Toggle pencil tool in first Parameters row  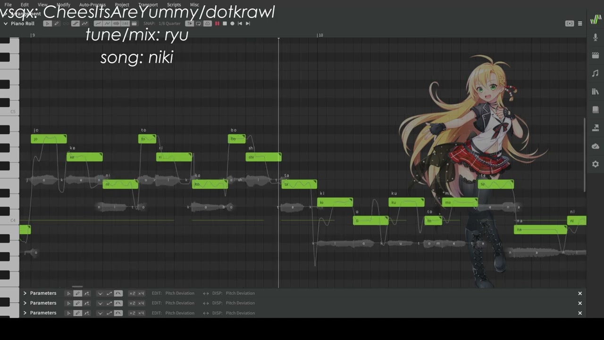click(x=78, y=293)
